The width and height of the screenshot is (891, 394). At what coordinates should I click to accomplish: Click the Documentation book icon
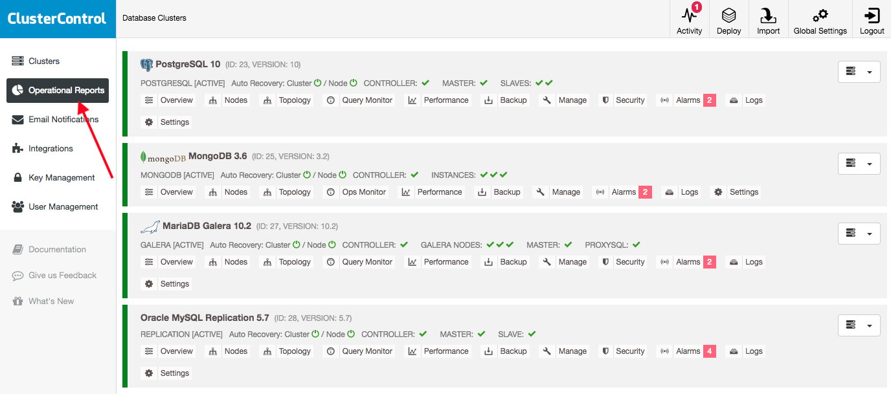(17, 250)
